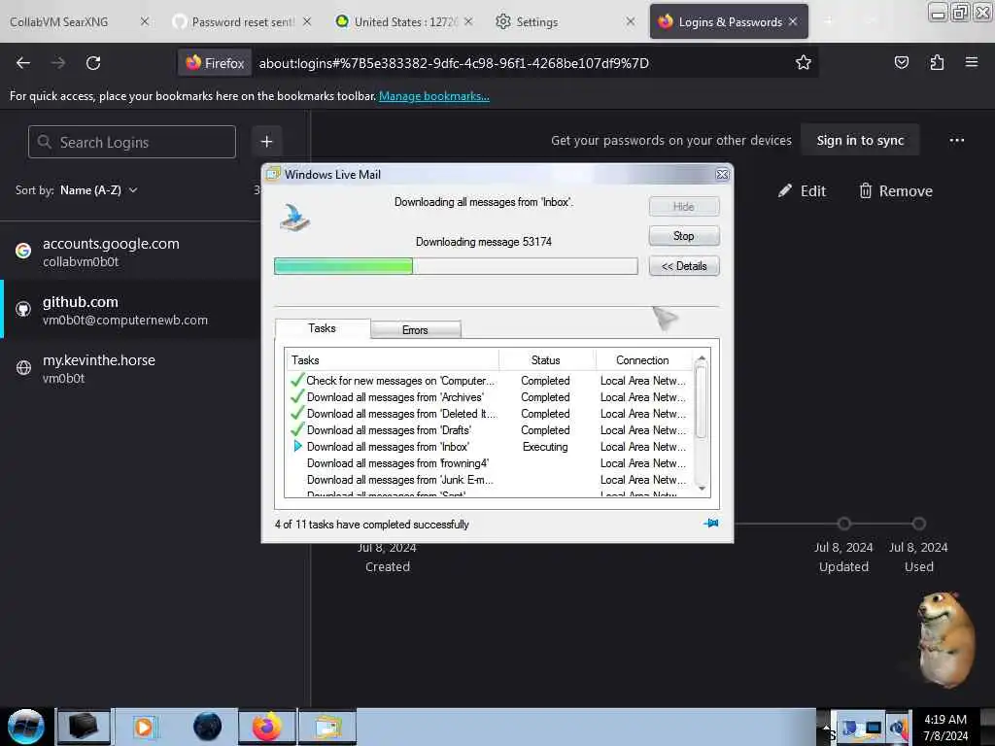The width and height of the screenshot is (995, 746).
Task: Close the Password reset sent tab
Action: [307, 21]
